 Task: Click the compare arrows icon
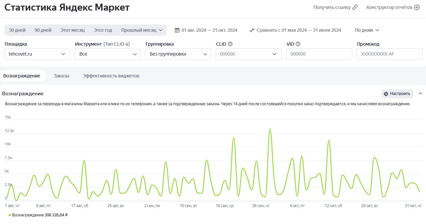[252, 30]
